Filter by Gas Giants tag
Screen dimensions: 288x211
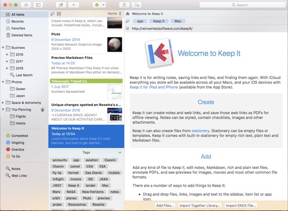pyautogui.click(x=93, y=173)
